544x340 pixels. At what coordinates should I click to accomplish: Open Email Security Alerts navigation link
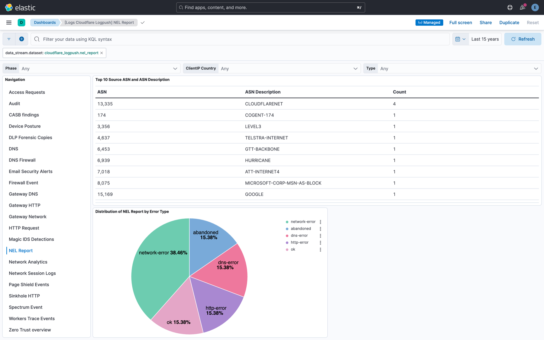pyautogui.click(x=31, y=172)
